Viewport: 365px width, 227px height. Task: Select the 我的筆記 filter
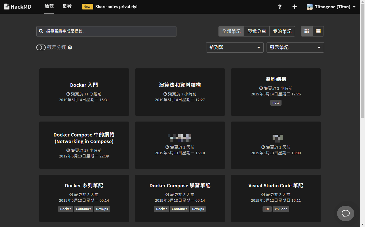coord(282,31)
